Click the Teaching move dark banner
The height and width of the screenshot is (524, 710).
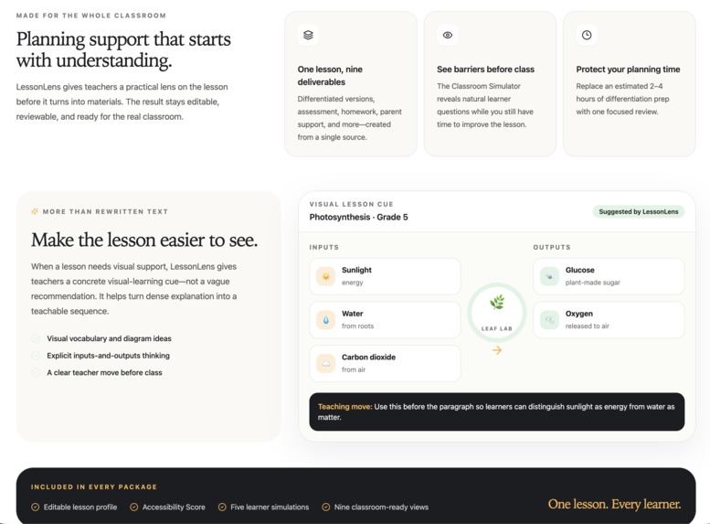pyautogui.click(x=497, y=412)
